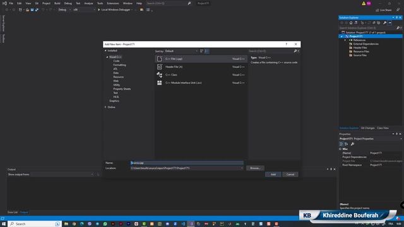
Task: Open the Debug configuration dropdown
Action: coord(64,10)
